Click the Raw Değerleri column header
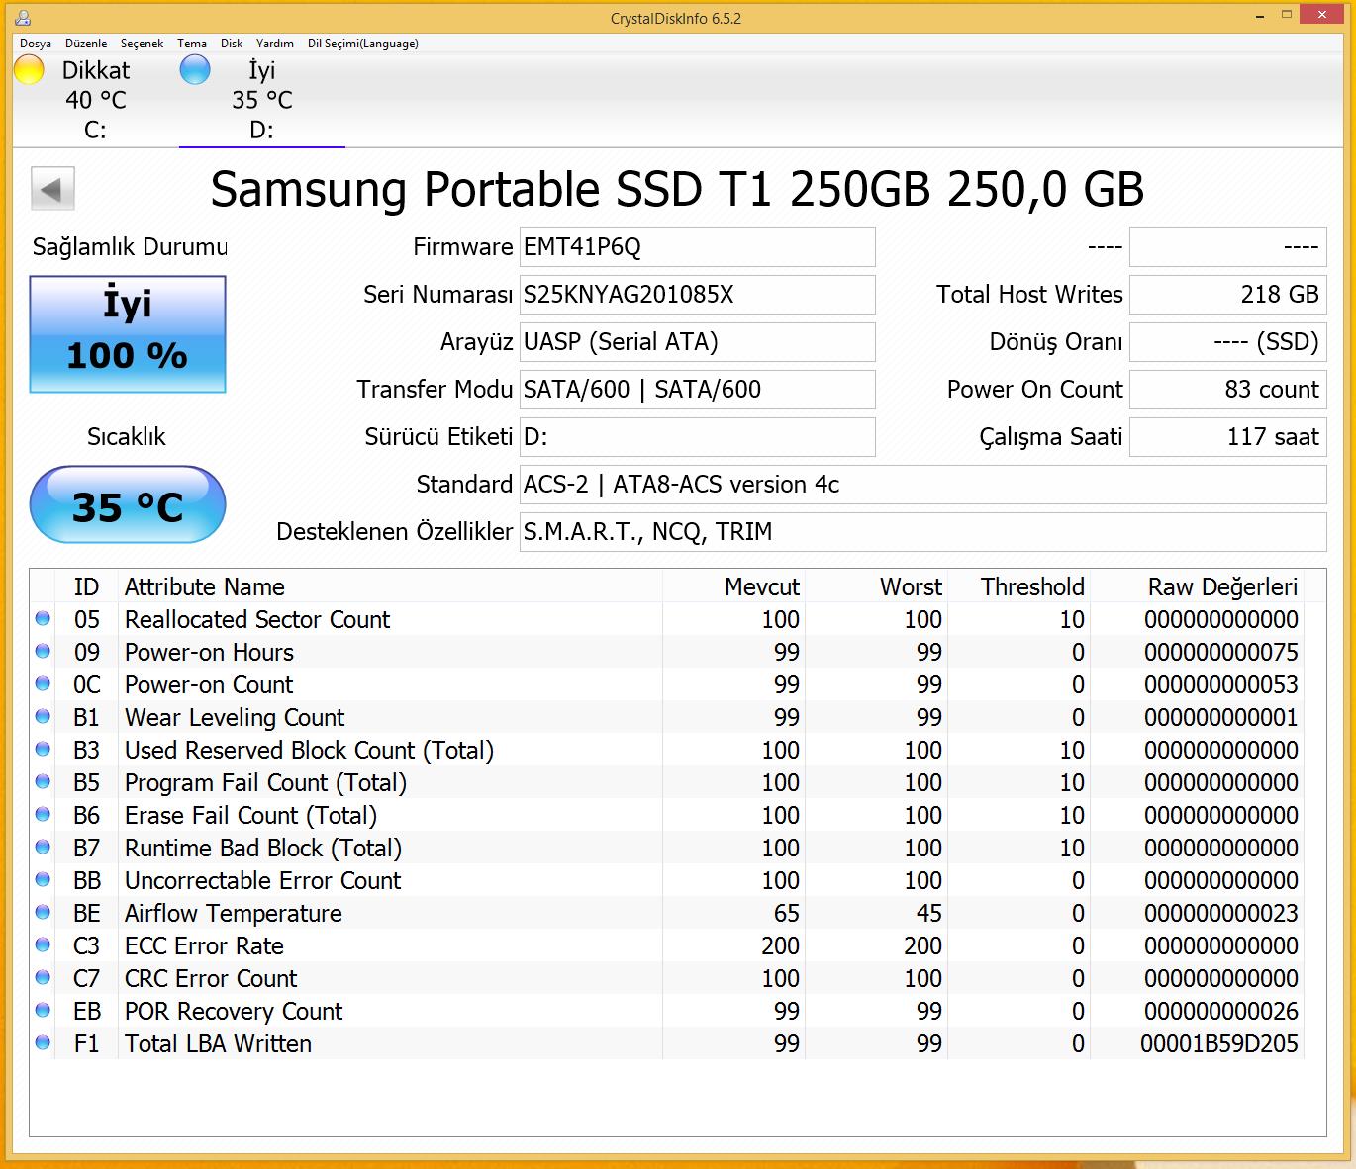Viewport: 1356px width, 1169px height. pyautogui.click(x=1197, y=586)
